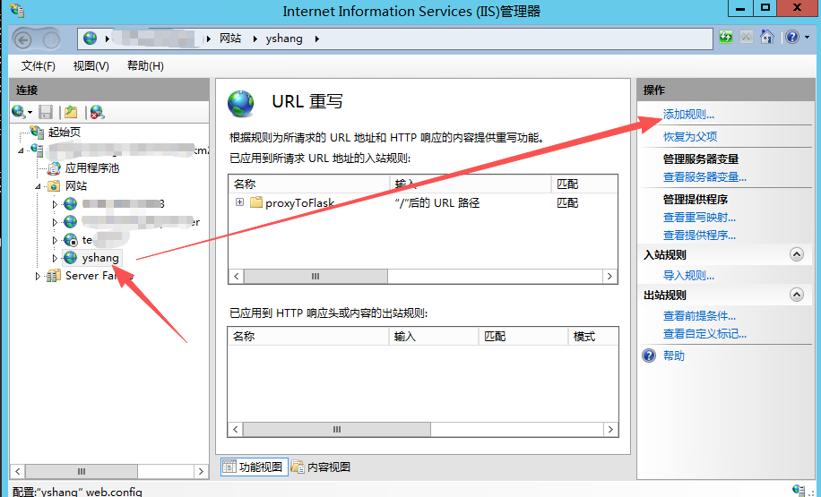
Task: Click 导入规则... import rules link
Action: click(x=688, y=275)
